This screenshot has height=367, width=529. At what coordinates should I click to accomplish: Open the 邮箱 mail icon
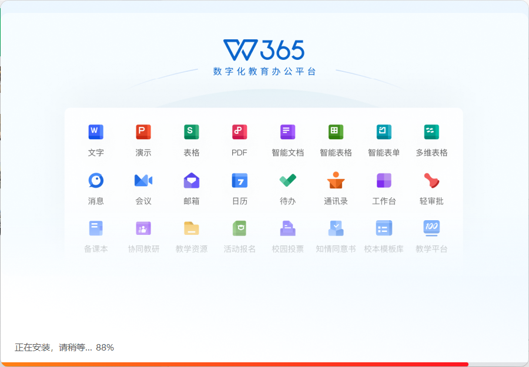(191, 180)
